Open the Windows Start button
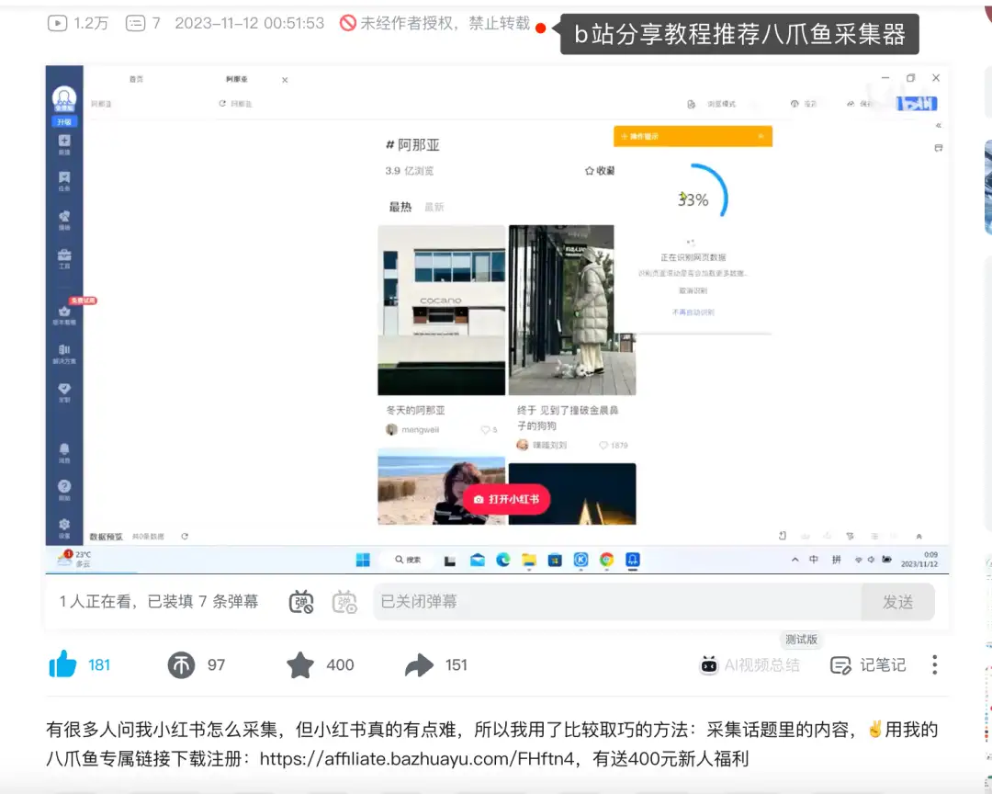 363,560
